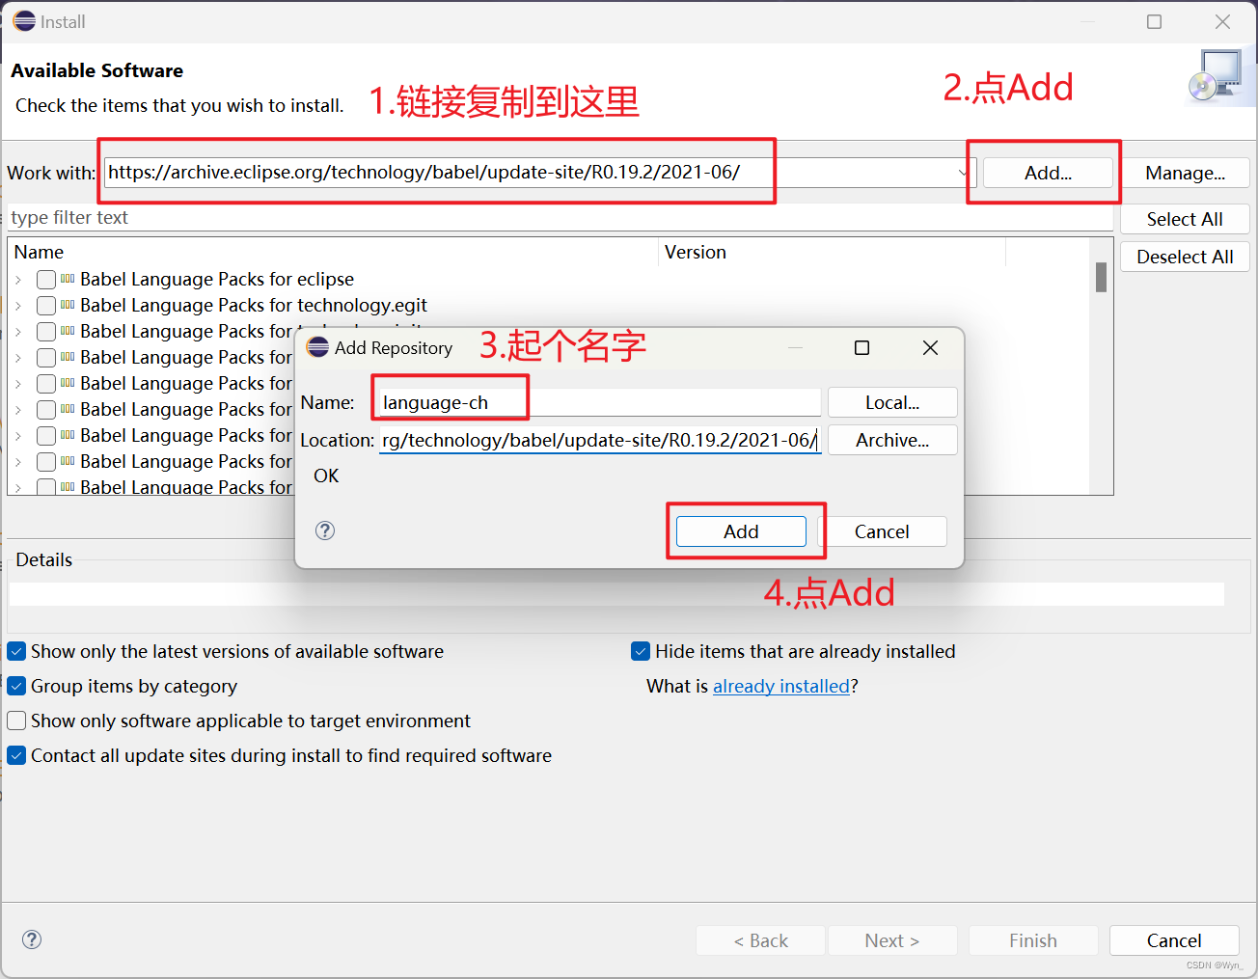Cancel the Install wizard
1258x979 pixels.
tap(1174, 940)
